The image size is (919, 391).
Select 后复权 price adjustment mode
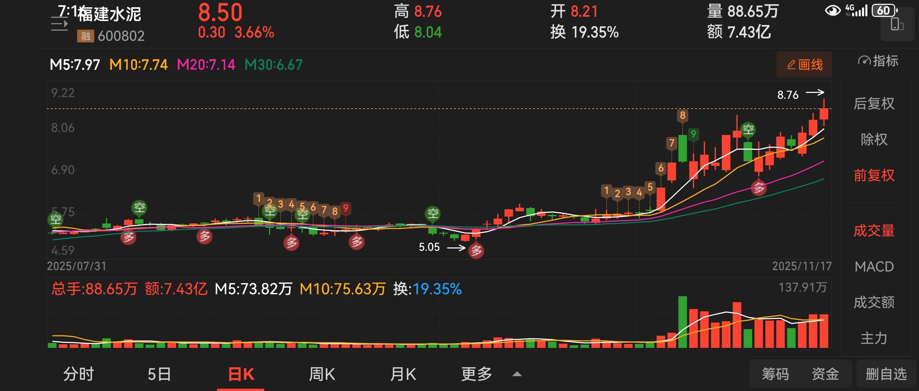(874, 104)
